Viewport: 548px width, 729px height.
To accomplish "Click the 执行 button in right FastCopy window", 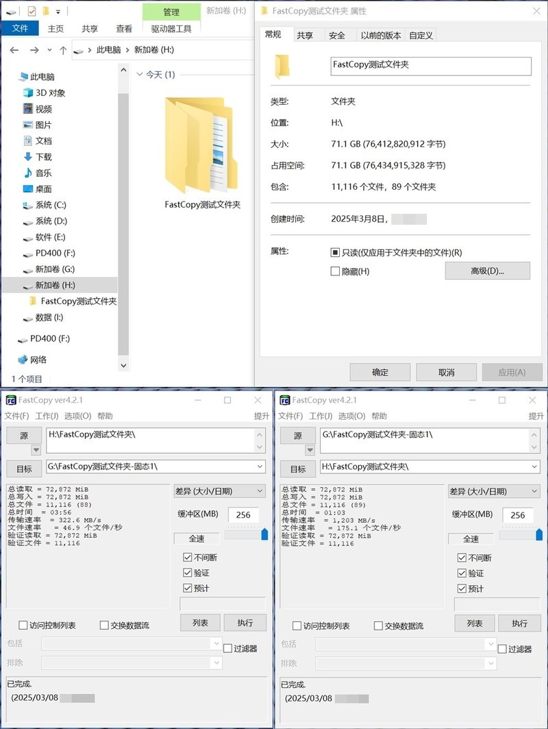I will click(x=519, y=623).
